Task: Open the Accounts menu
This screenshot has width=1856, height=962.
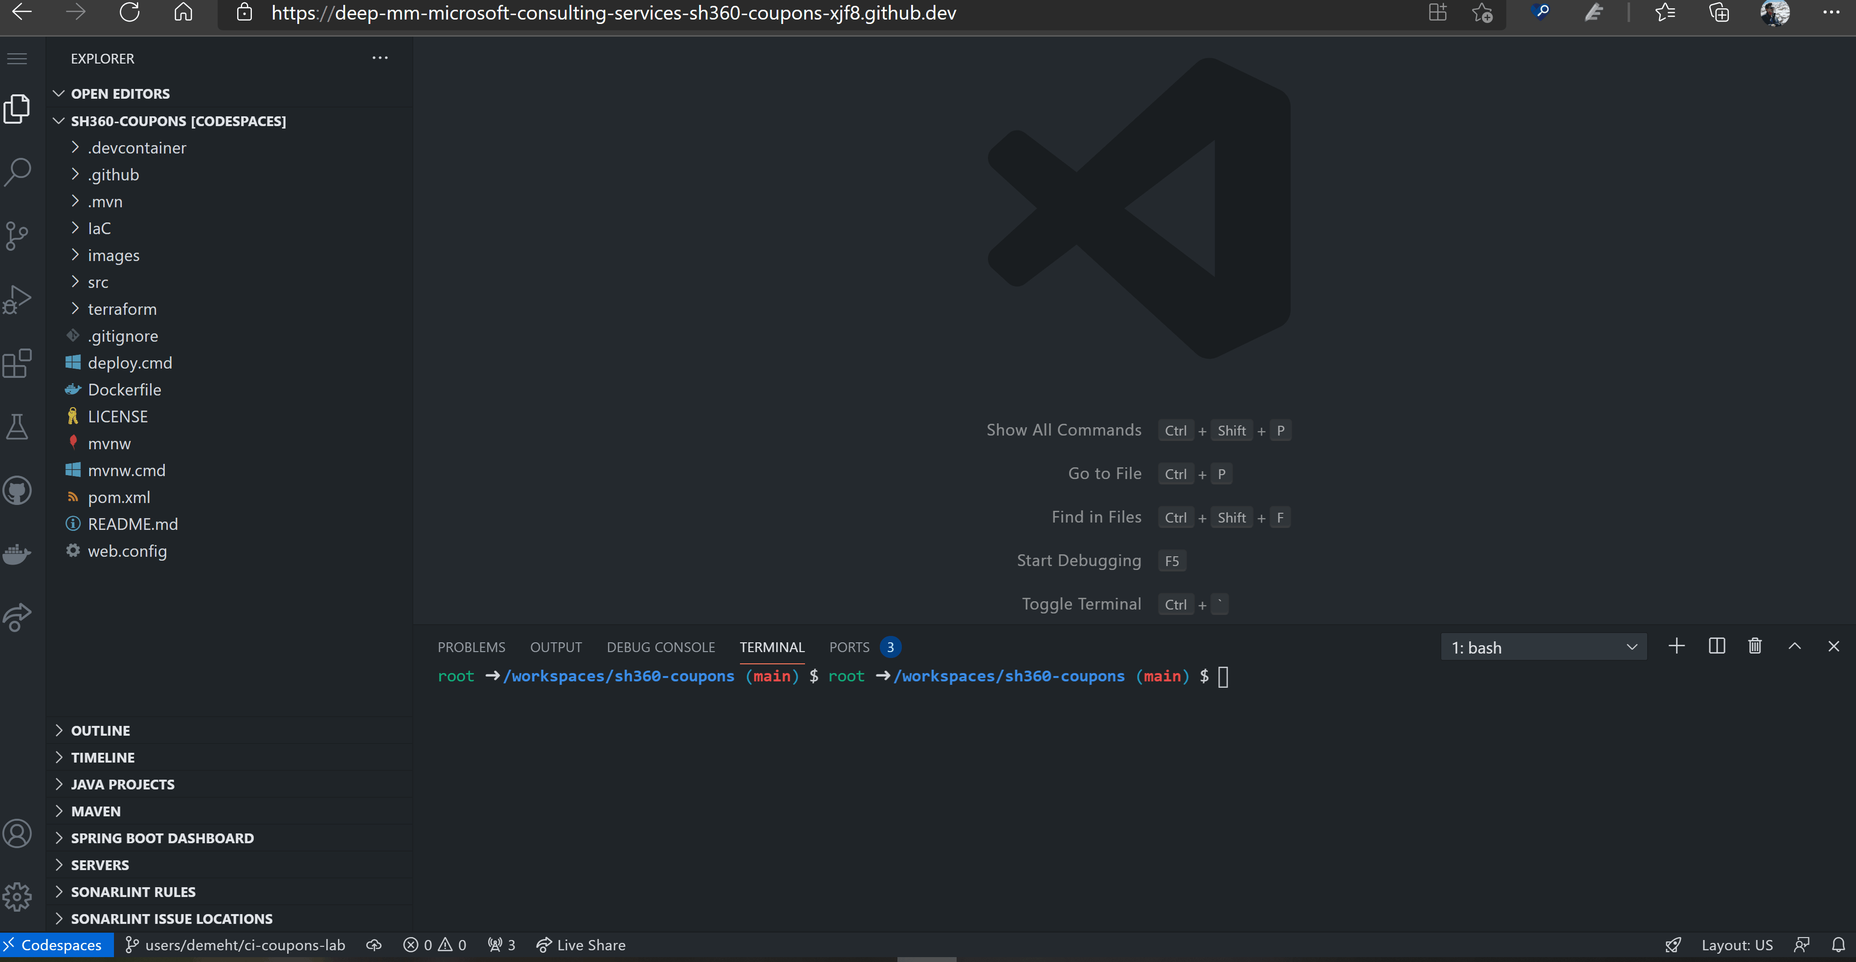Action: pos(17,834)
